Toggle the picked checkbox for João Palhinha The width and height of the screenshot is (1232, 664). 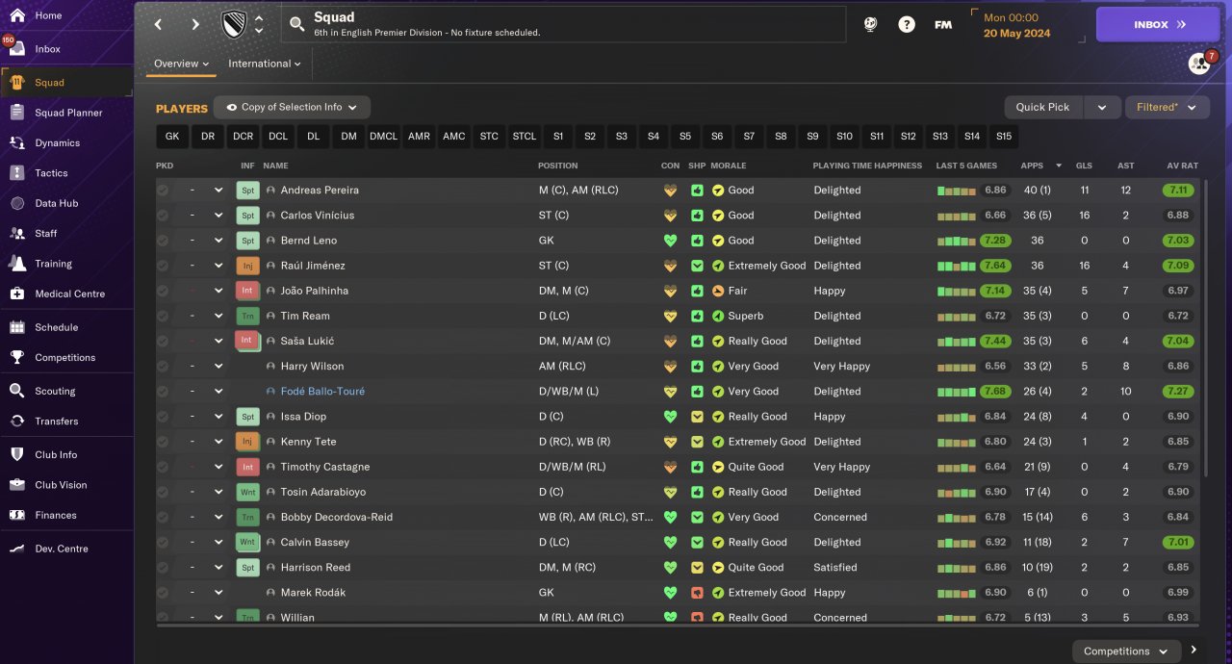click(163, 291)
